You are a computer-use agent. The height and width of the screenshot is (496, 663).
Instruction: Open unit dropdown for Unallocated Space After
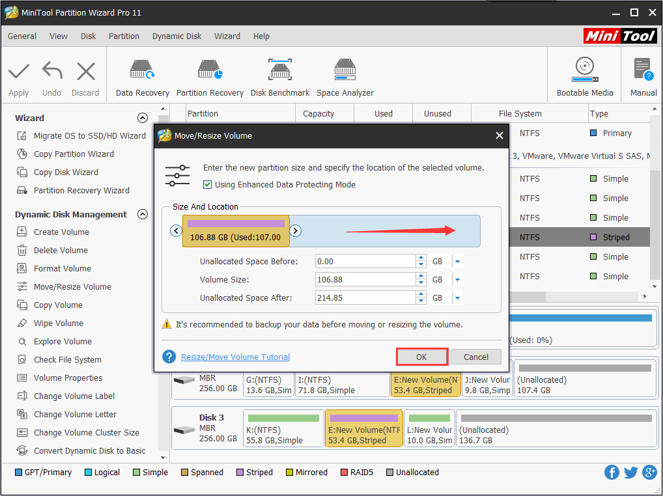point(457,298)
